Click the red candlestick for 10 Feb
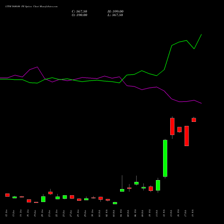This screenshot has height=224, width=224. 151,189
